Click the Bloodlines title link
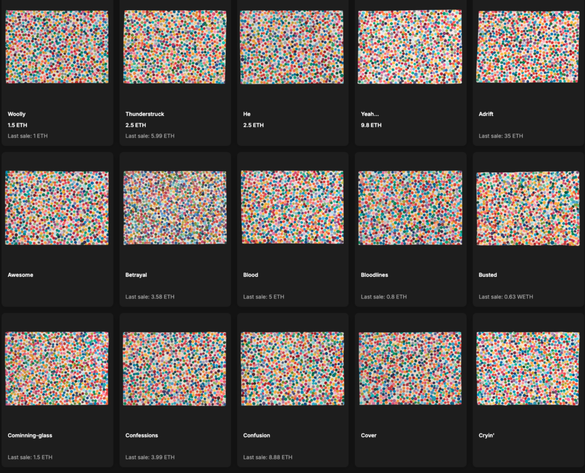Screen dimensions: 585x473 point(374,275)
